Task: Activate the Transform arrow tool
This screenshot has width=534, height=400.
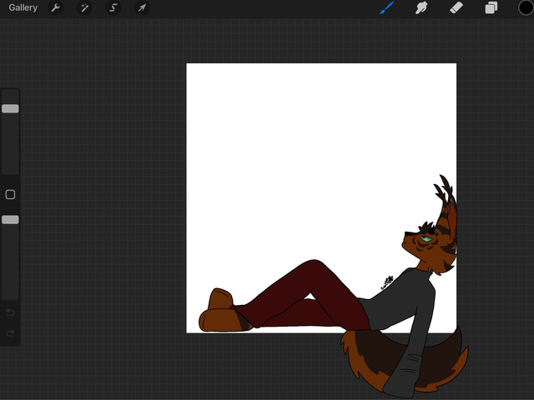Action: pyautogui.click(x=142, y=7)
